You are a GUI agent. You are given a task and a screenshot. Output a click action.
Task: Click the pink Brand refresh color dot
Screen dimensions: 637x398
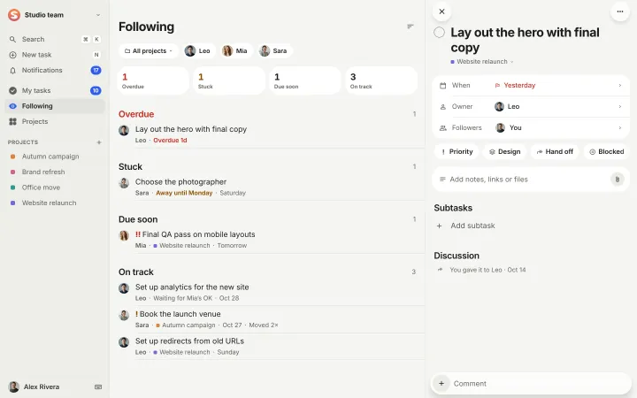[12, 172]
